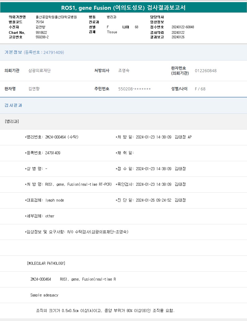Click the Sample adequacy row
The height and width of the screenshot is (321, 247).
click(44, 295)
